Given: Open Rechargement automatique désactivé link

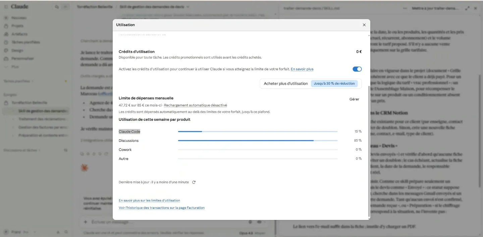Looking at the screenshot, I should [x=195, y=105].
